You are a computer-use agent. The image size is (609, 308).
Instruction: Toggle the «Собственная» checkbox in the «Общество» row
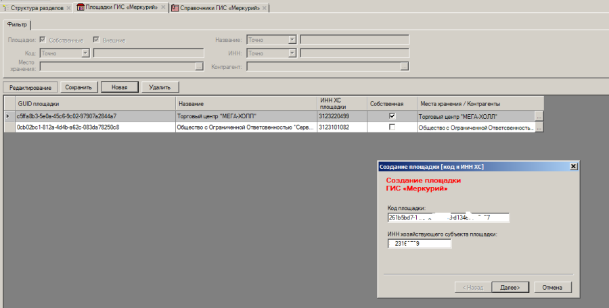pyautogui.click(x=392, y=127)
